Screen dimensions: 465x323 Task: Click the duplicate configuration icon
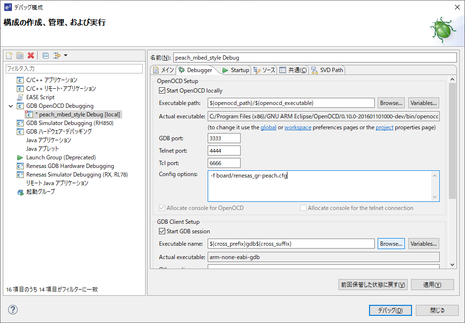20,55
